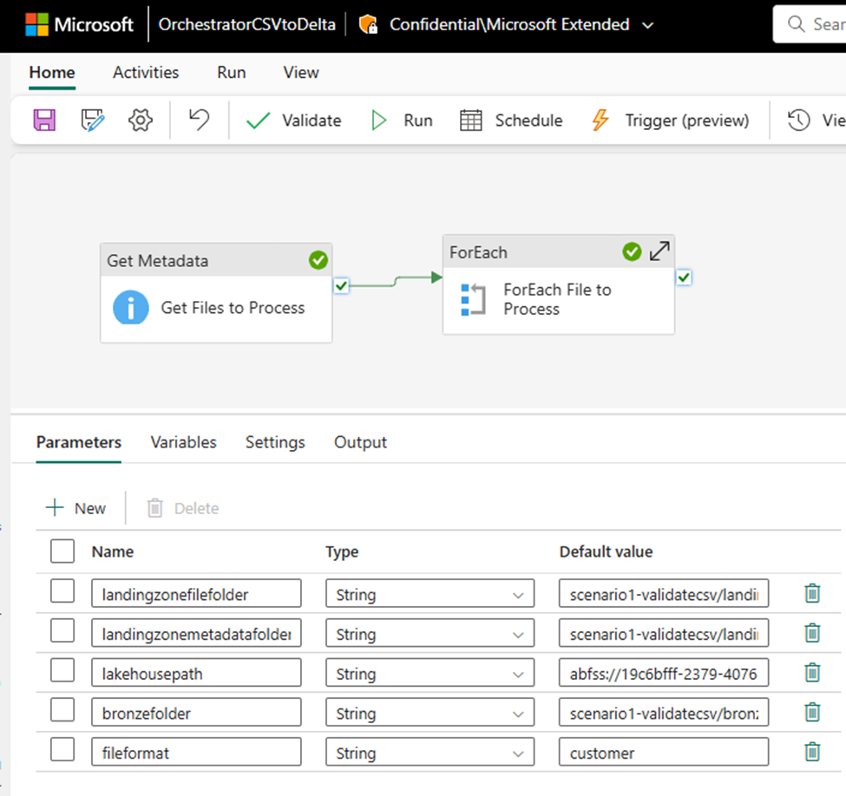Open Type dropdown for lakehousepath
The image size is (846, 796).
click(x=430, y=673)
